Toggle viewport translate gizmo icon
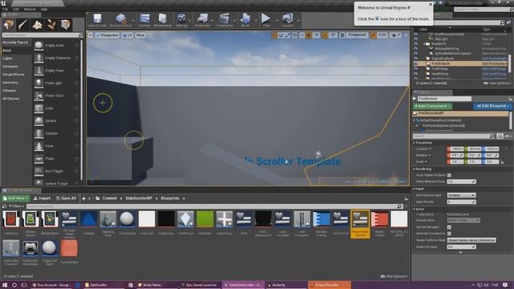The image size is (514, 289). (x=275, y=35)
